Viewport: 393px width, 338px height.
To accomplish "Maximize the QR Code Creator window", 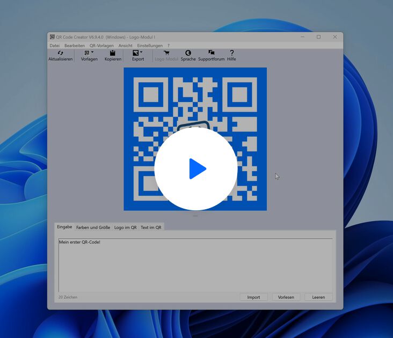I will coord(318,37).
